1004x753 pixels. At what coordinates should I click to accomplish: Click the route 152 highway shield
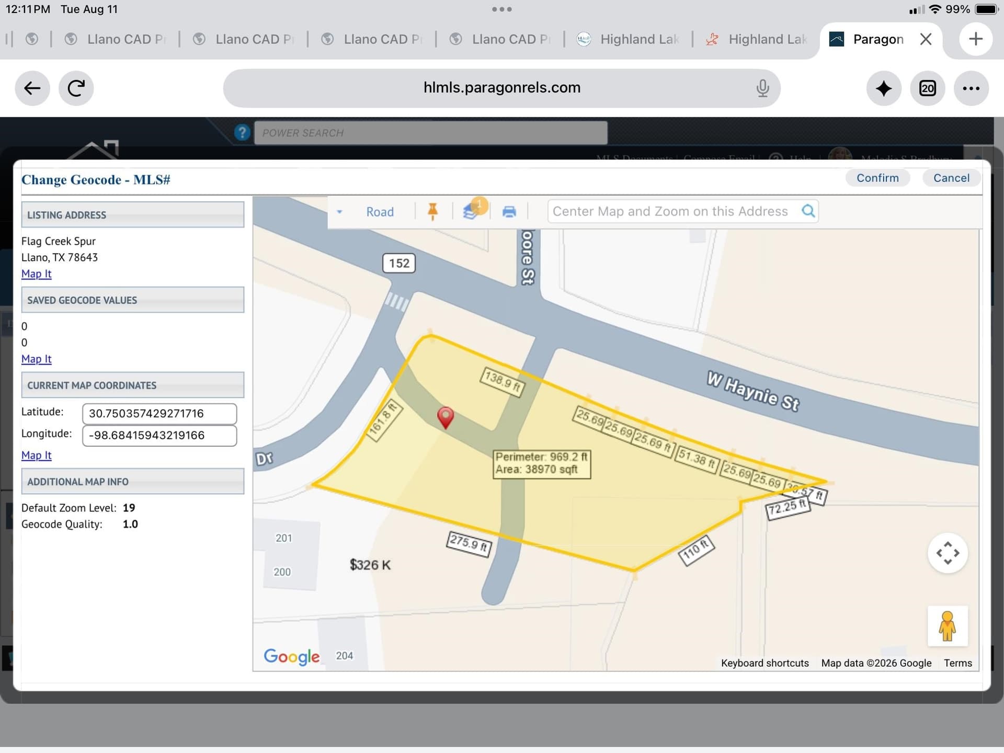click(x=399, y=263)
